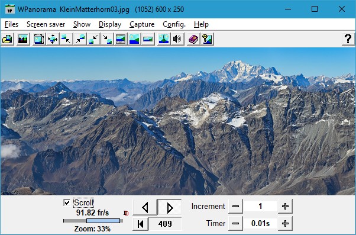Image resolution: width=356 pixels, height=235 pixels.
Task: Click the scroll right arrow button
Action: click(x=170, y=207)
